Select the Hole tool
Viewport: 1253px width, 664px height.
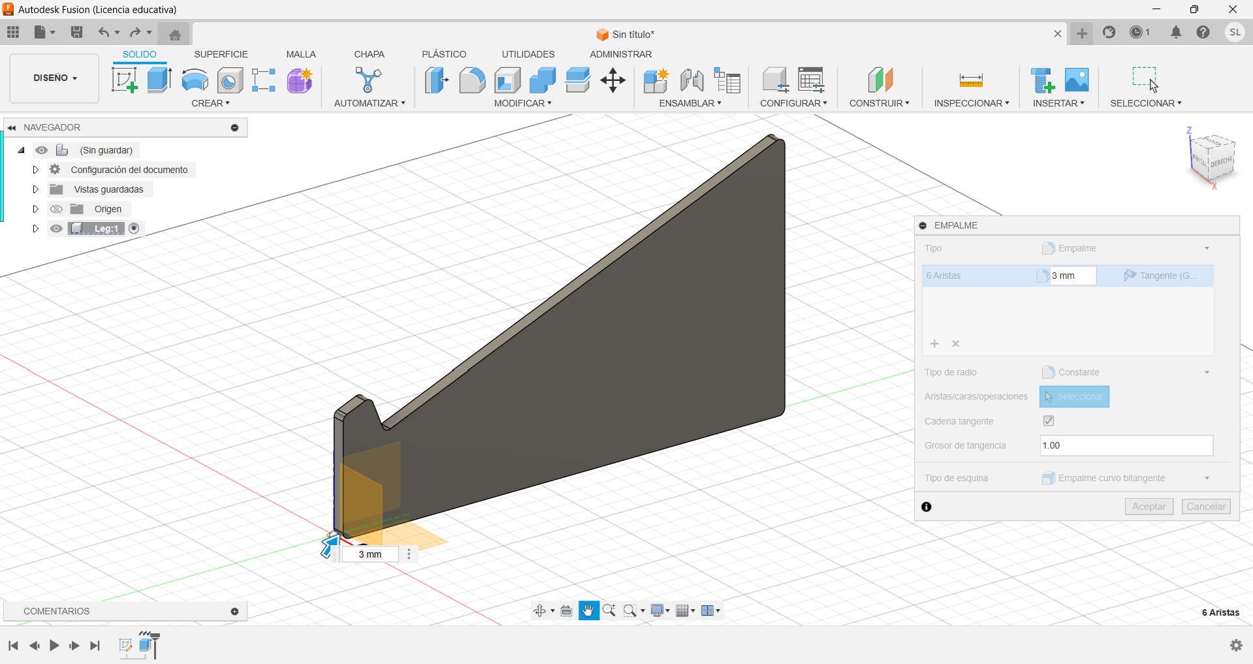[230, 80]
